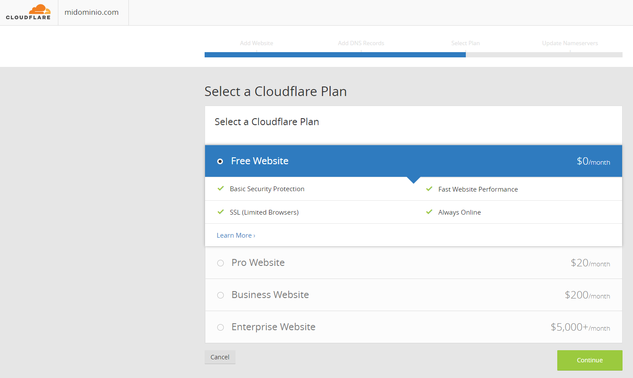The height and width of the screenshot is (378, 633).
Task: Click the blue setup progress bar
Action: point(335,55)
